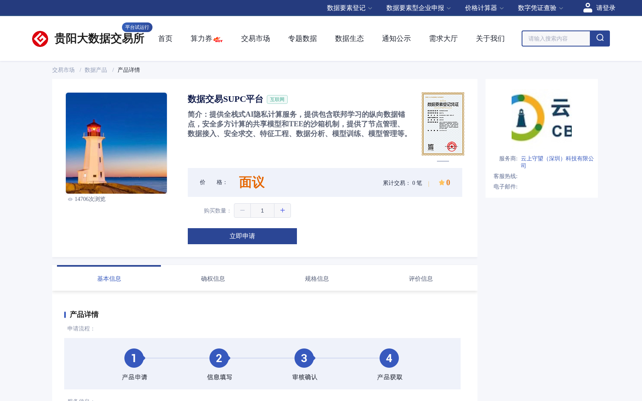Open 交易市场 nav item
Viewport: 642px width, 401px height.
tap(256, 38)
